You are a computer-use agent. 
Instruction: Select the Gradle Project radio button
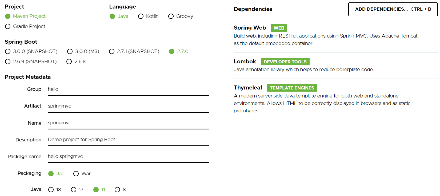pyautogui.click(x=8, y=26)
